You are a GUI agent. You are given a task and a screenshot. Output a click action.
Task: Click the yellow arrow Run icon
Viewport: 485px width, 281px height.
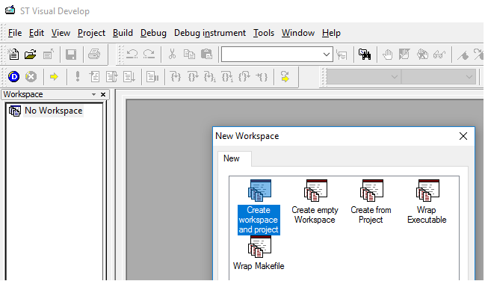[x=54, y=77]
